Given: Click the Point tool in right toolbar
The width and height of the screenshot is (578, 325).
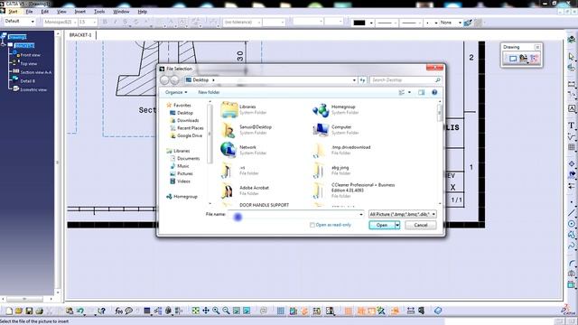Looking at the screenshot, I should [x=572, y=202].
